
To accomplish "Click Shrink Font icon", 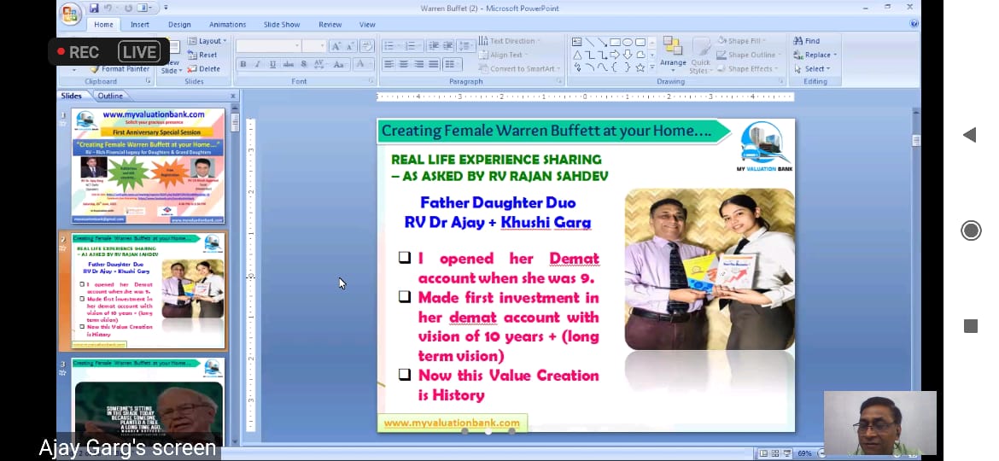I will pos(350,46).
